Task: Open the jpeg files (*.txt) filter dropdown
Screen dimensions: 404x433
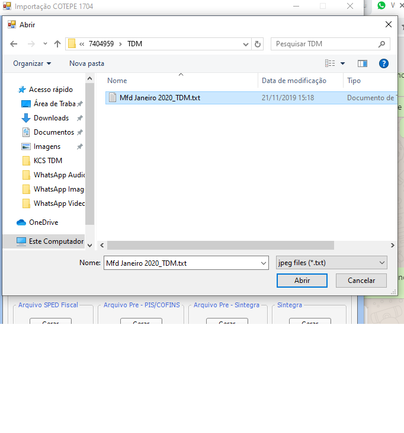Action: pyautogui.click(x=332, y=263)
